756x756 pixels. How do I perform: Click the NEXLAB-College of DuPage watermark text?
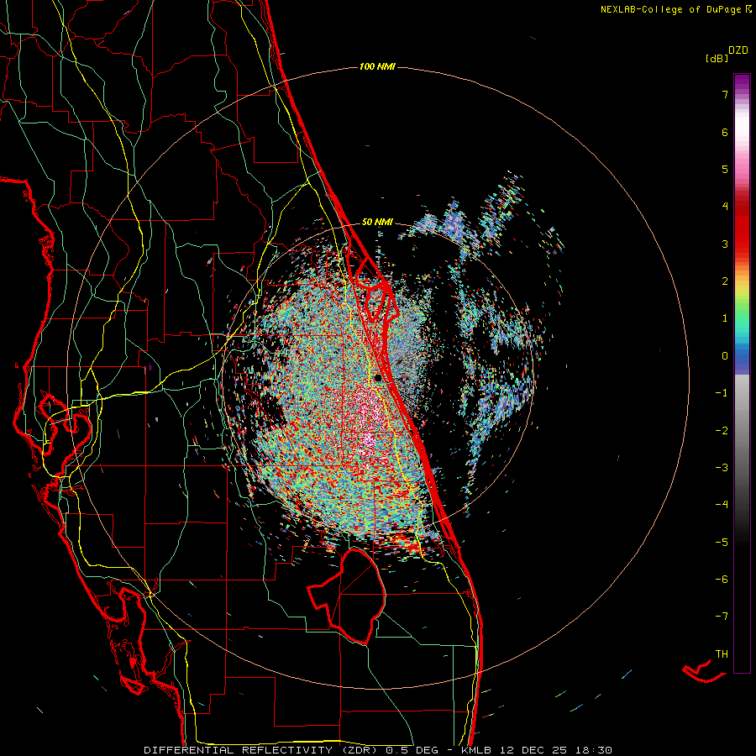676,9
